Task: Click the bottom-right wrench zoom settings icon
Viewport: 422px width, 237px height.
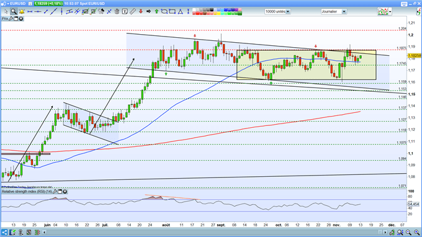Action: click(392, 232)
